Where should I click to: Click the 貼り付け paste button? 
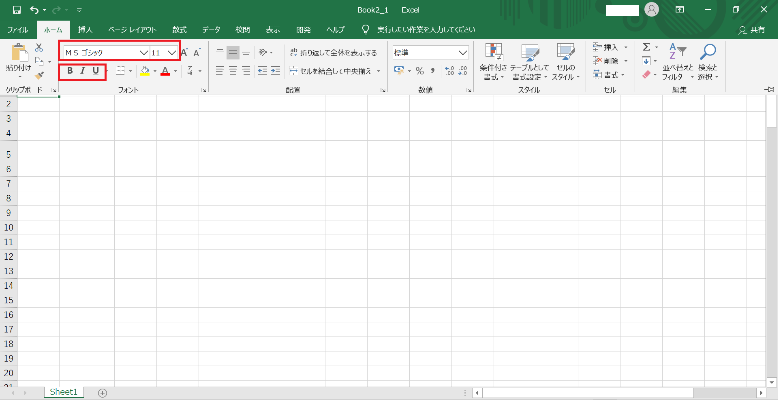pyautogui.click(x=19, y=61)
